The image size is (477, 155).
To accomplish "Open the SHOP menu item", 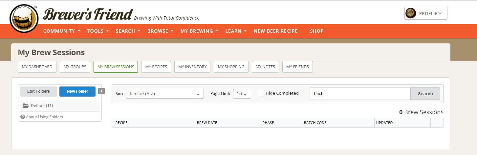I will 317,31.
